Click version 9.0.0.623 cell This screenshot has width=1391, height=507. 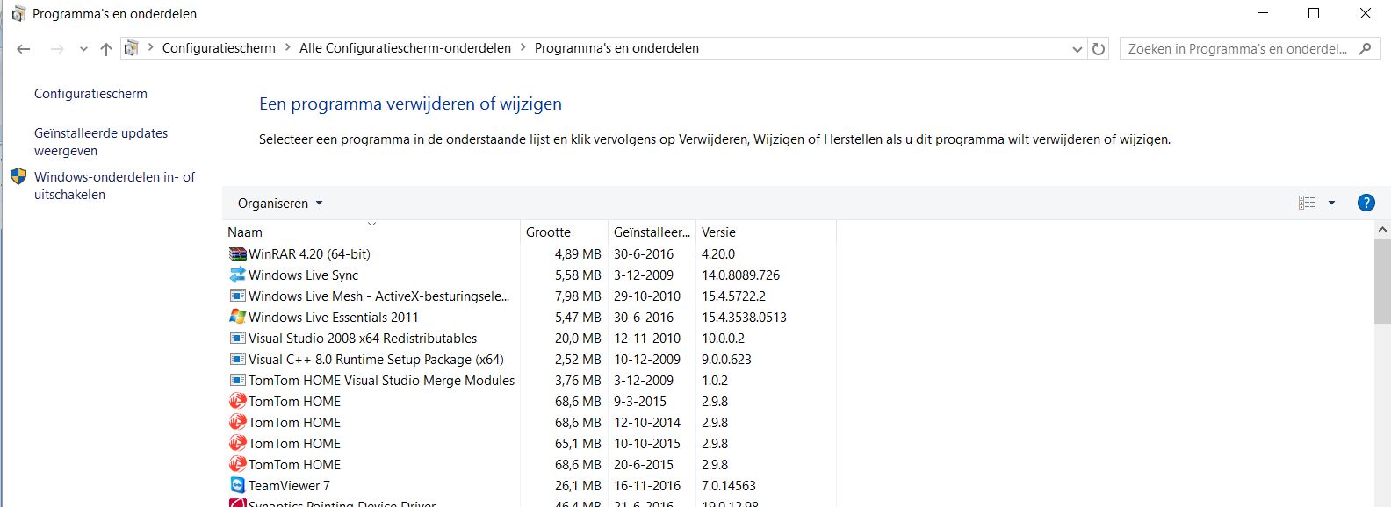[x=726, y=360]
